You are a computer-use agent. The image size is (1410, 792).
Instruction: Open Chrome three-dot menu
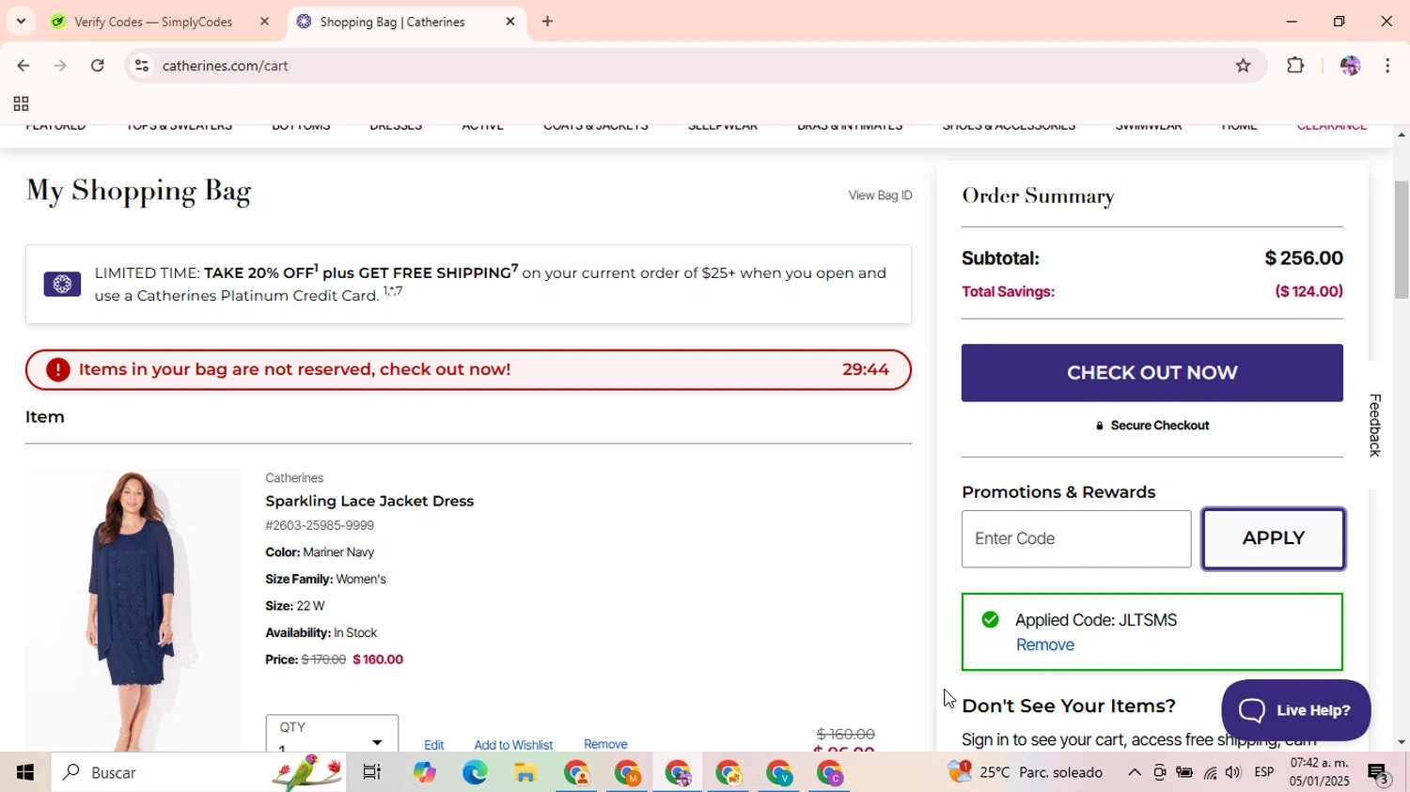(x=1387, y=66)
